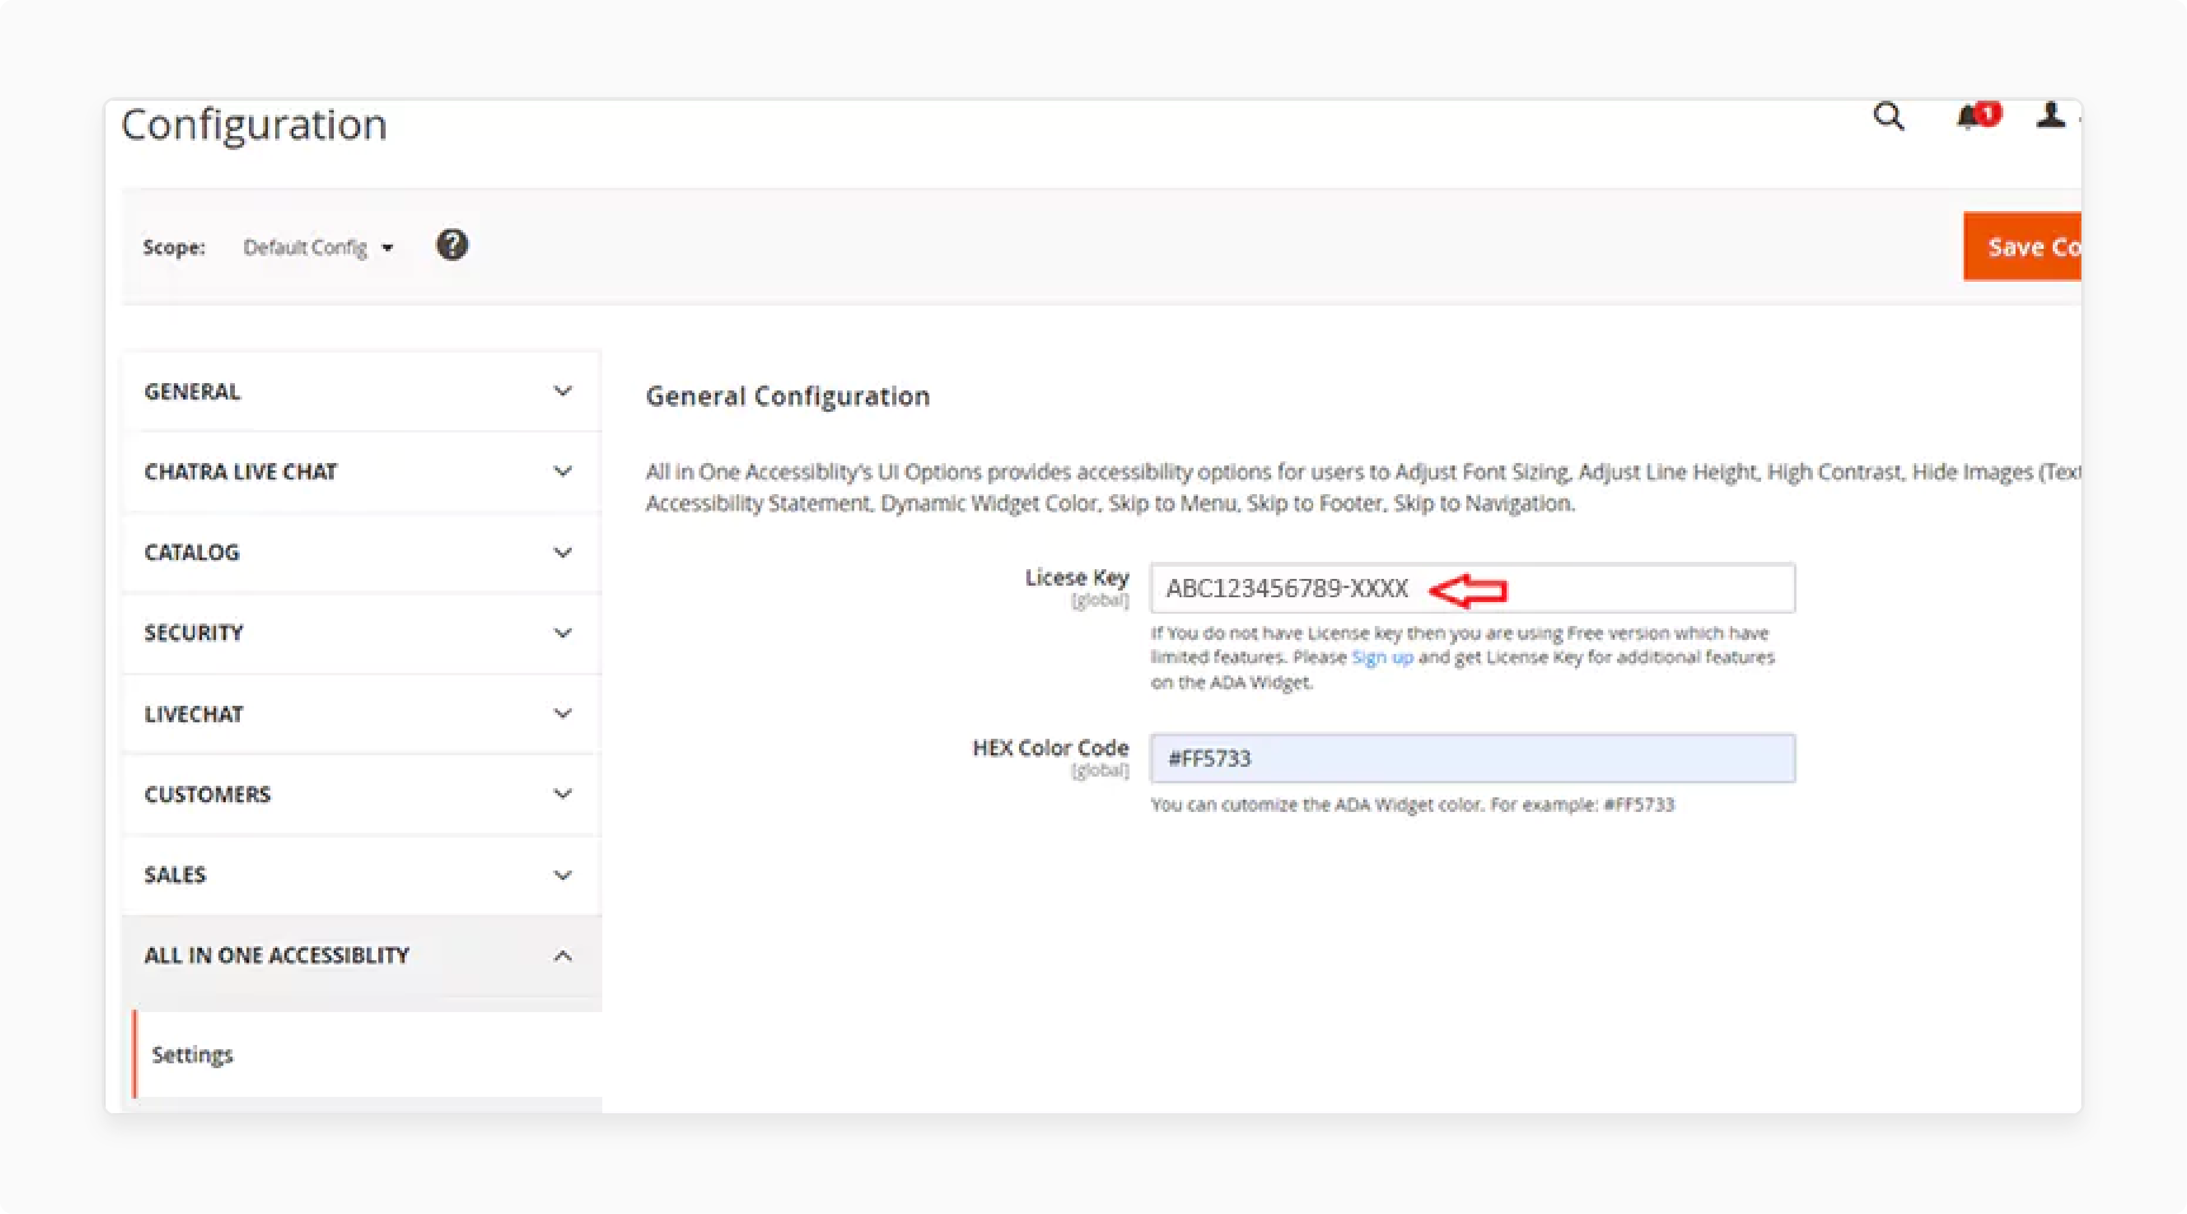Image resolution: width=2187 pixels, height=1214 pixels.
Task: Click the 'You can cutomize the ADA Widget color' note
Action: coord(1412,805)
